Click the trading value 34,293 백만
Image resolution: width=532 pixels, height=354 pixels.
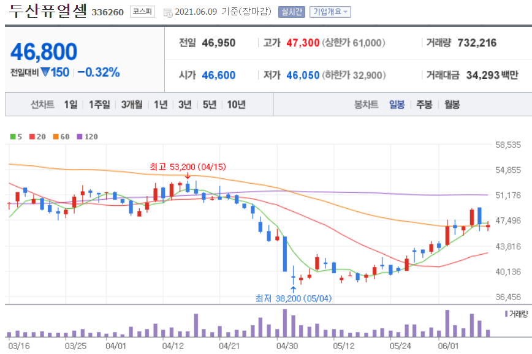(492, 75)
